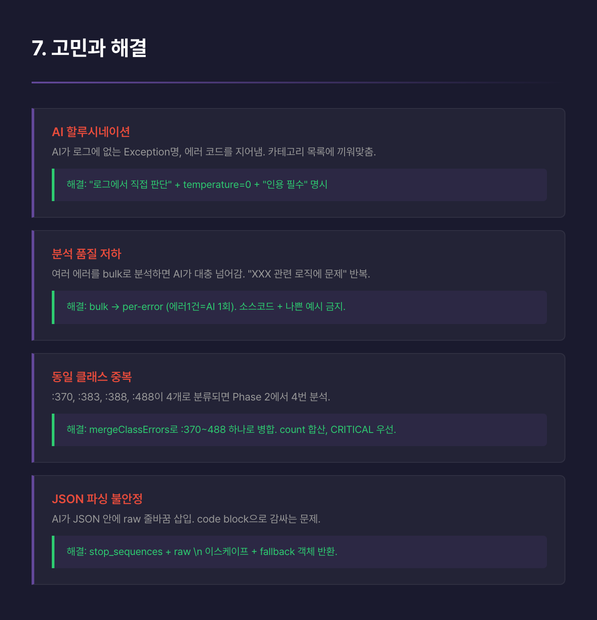Click the 'code block으로 감싸는 문제' text
The image size is (597, 620).
tap(259, 519)
